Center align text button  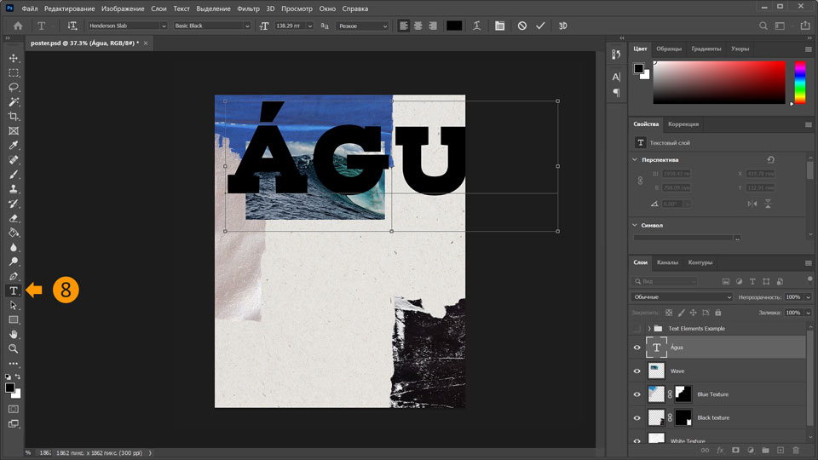click(418, 26)
